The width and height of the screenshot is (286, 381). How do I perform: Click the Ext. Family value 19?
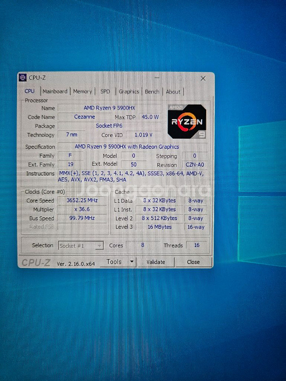pyautogui.click(x=71, y=165)
